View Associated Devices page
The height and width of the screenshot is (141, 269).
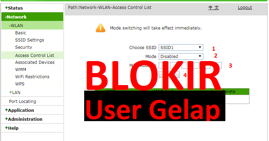click(x=35, y=62)
